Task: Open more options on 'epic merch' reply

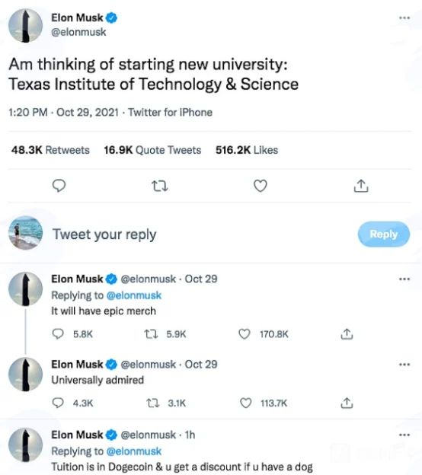Action: 404,279
